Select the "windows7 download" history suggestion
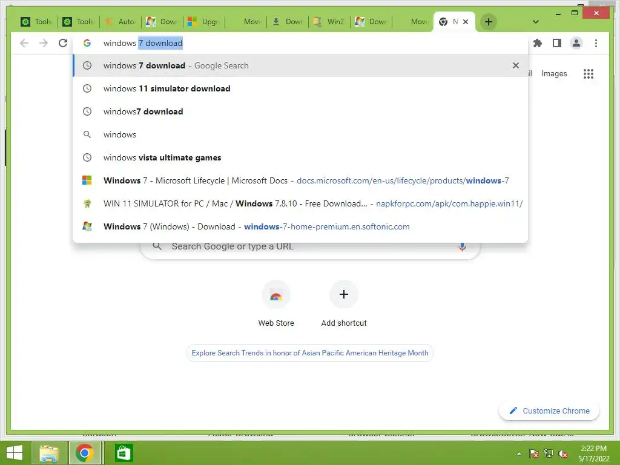 click(300, 111)
